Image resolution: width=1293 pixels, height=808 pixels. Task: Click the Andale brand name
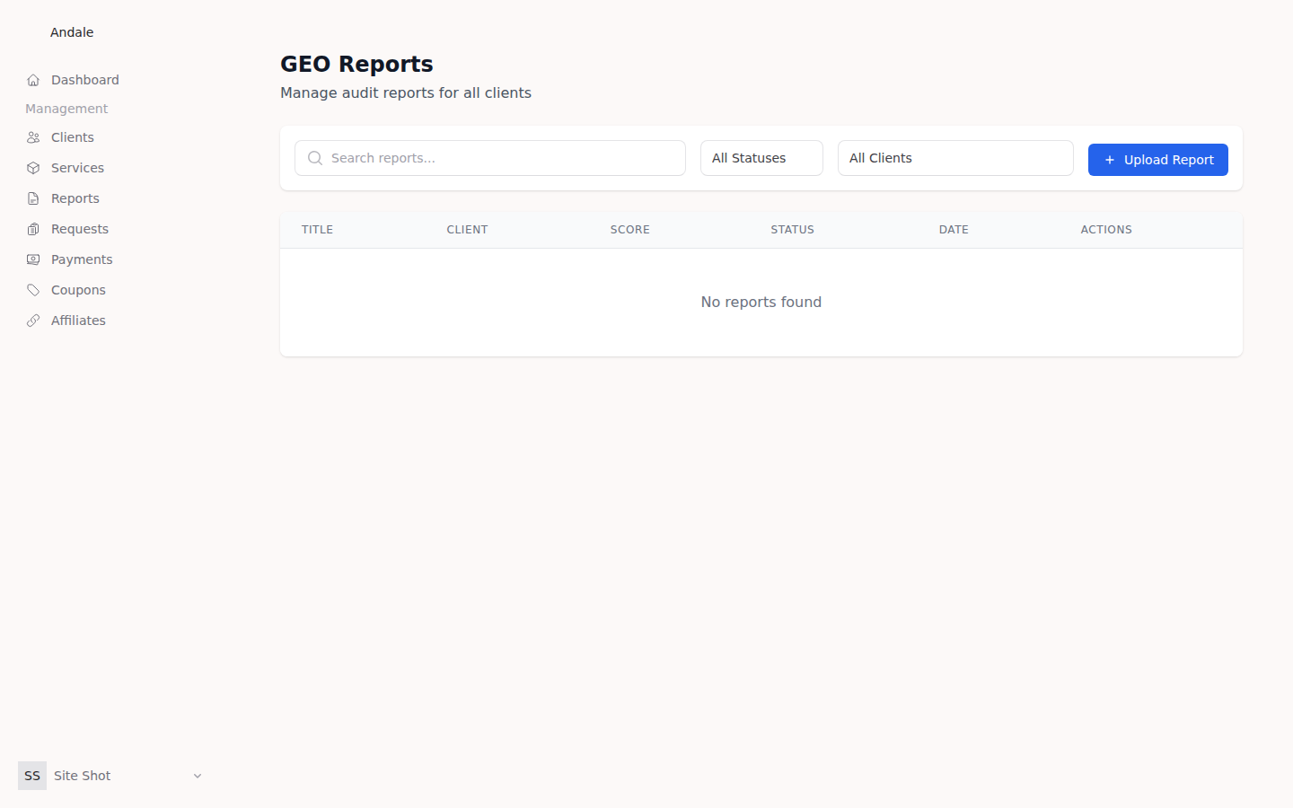[72, 32]
